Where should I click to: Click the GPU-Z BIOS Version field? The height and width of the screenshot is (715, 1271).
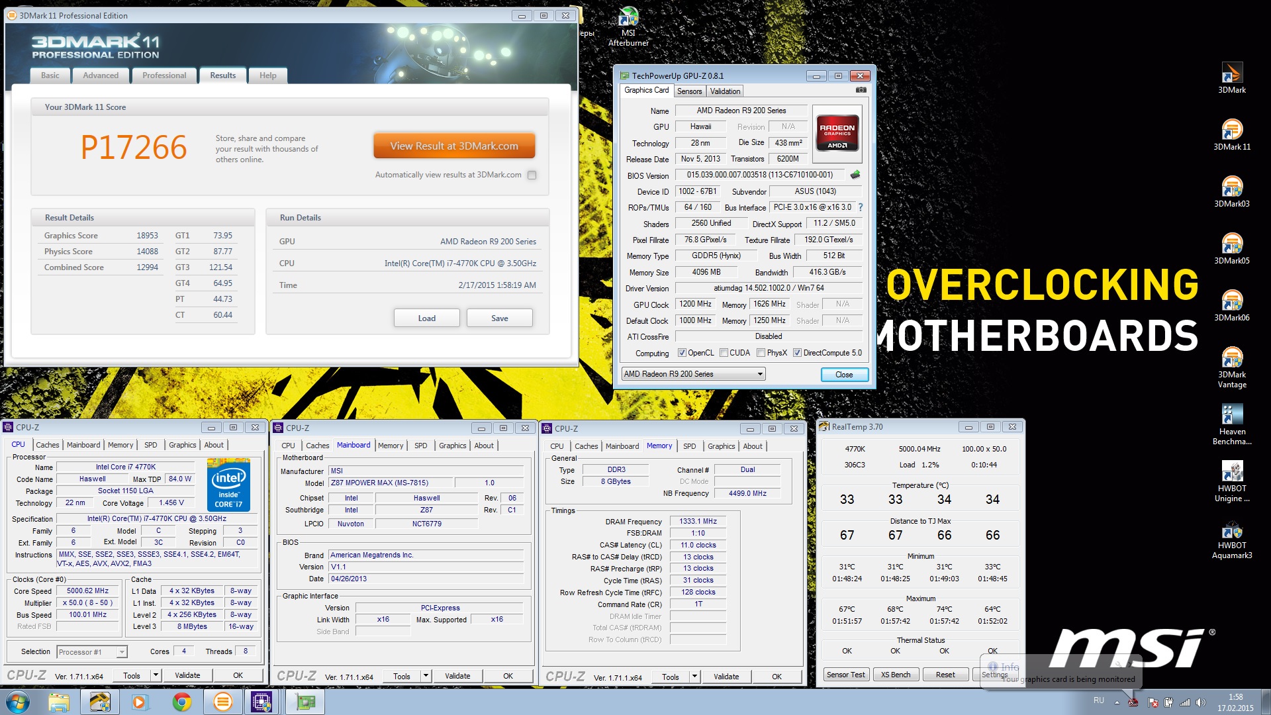pos(759,175)
